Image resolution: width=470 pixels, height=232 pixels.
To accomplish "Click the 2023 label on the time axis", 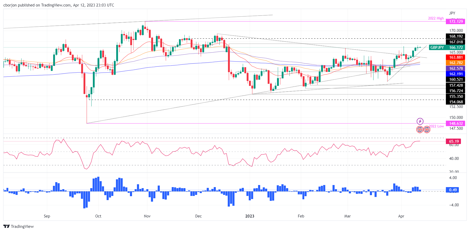I will [250, 216].
